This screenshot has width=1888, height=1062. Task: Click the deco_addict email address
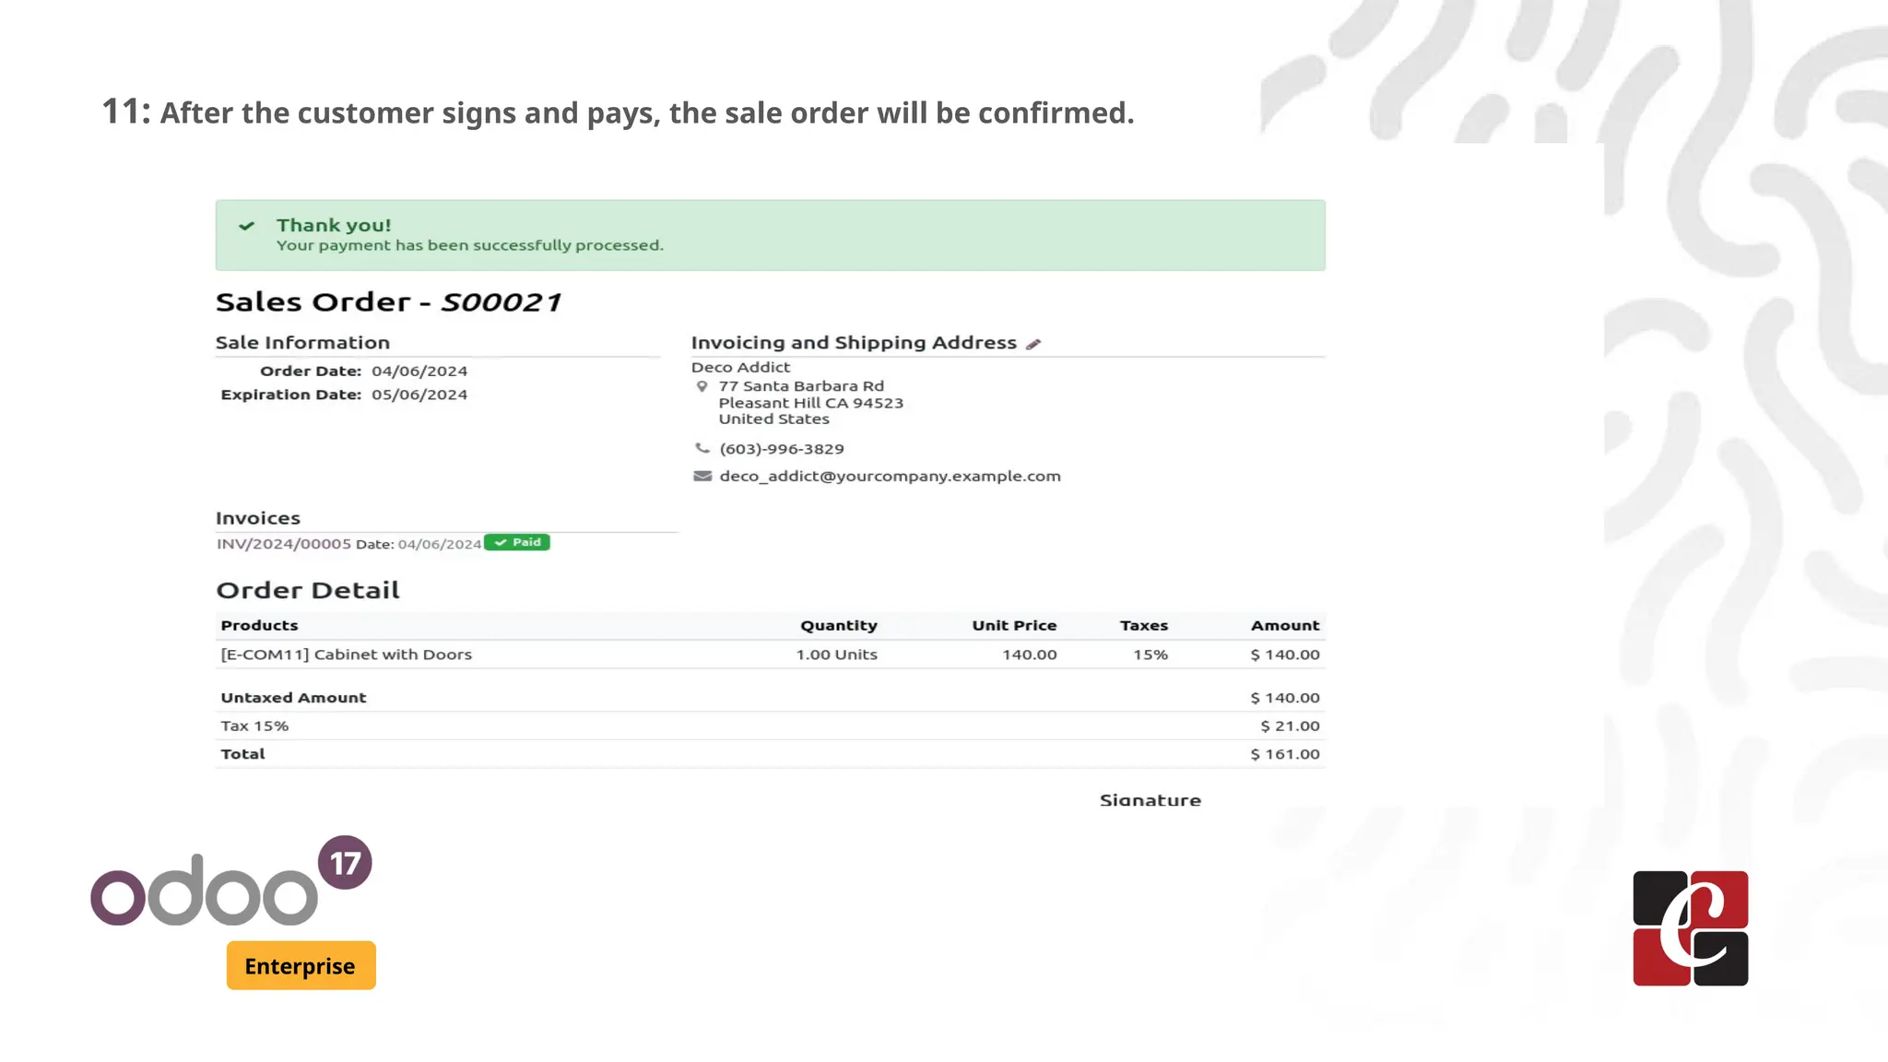tap(890, 477)
